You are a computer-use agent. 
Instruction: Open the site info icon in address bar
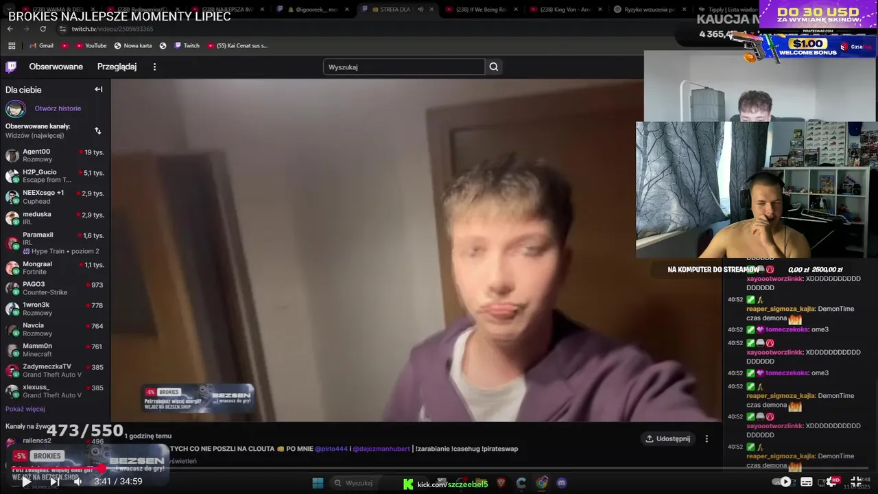click(62, 29)
